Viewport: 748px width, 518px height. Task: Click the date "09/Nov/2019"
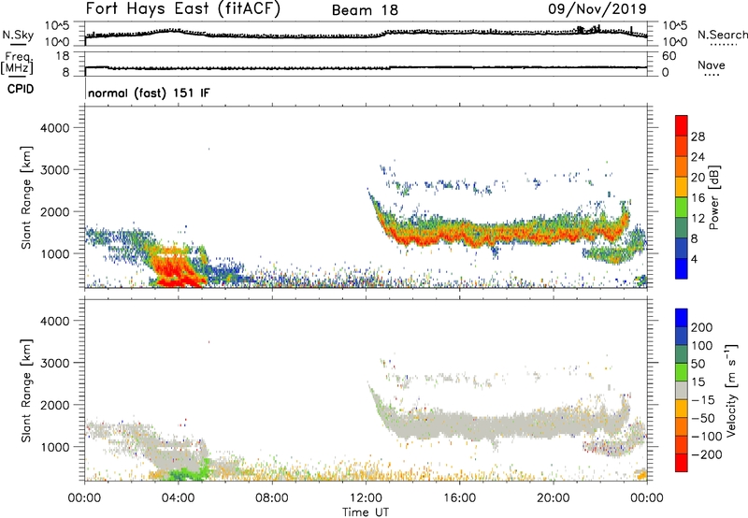597,8
